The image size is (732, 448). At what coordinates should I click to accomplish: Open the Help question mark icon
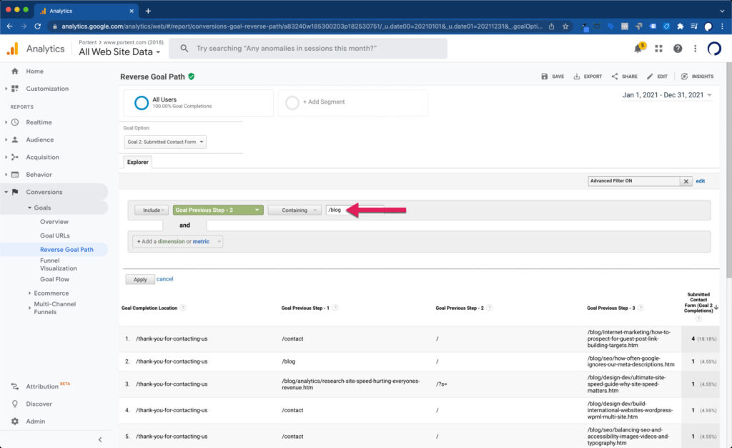pos(678,49)
